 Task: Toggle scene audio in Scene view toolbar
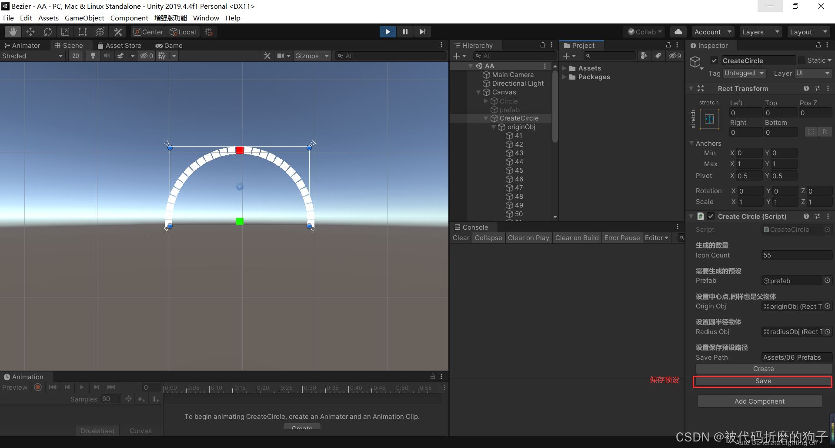click(x=107, y=56)
